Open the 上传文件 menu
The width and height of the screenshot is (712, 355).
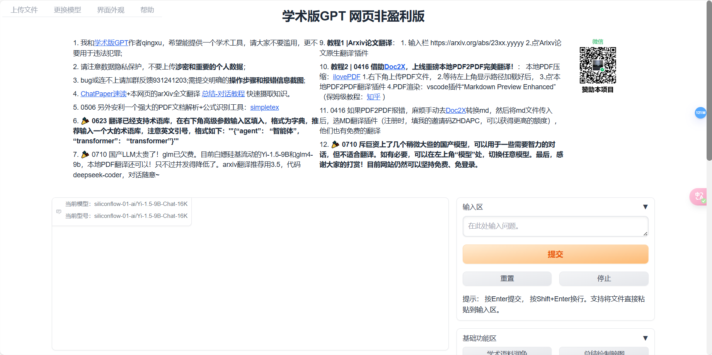coord(25,10)
